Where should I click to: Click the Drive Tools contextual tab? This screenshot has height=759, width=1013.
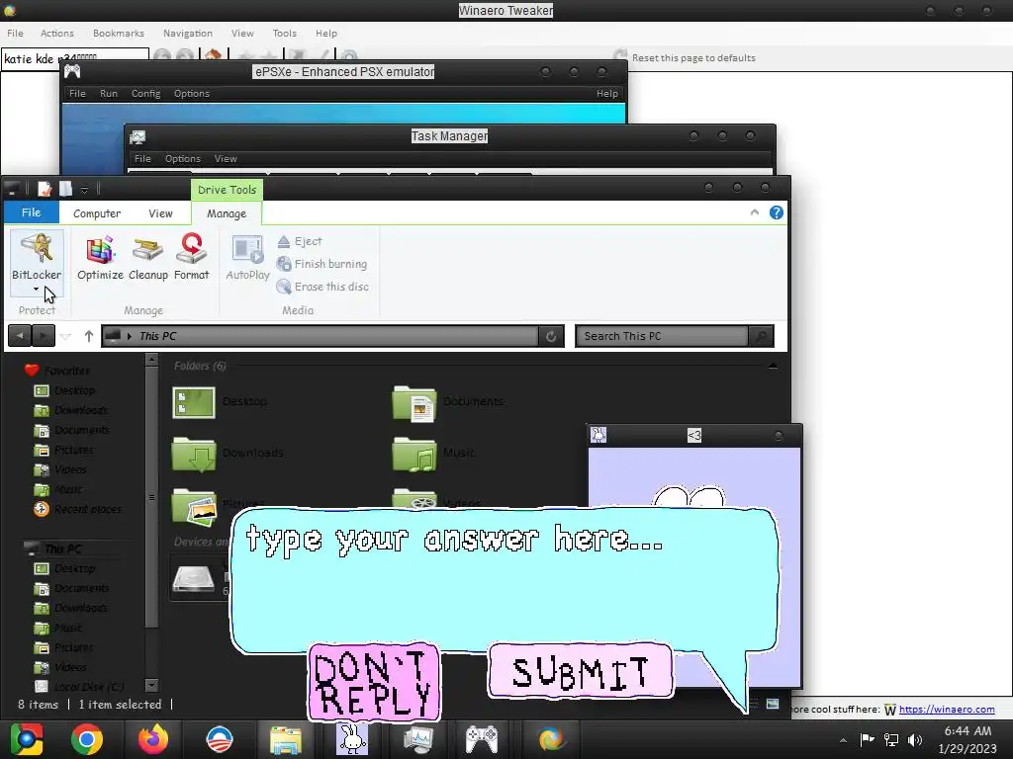pos(227,190)
